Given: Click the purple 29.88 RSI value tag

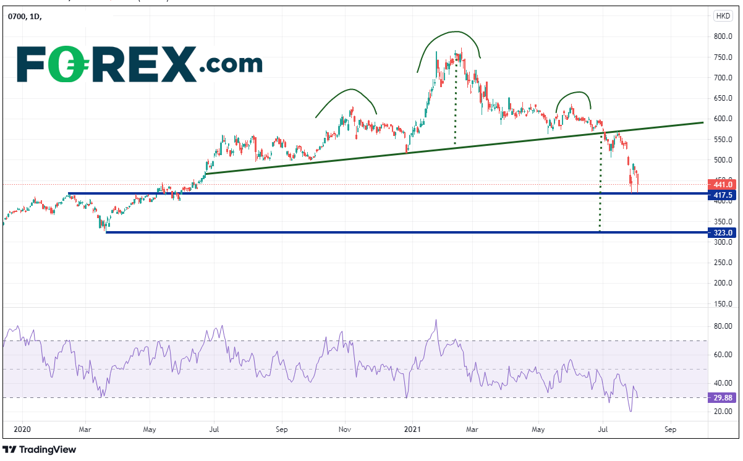Looking at the screenshot, I should [x=723, y=398].
